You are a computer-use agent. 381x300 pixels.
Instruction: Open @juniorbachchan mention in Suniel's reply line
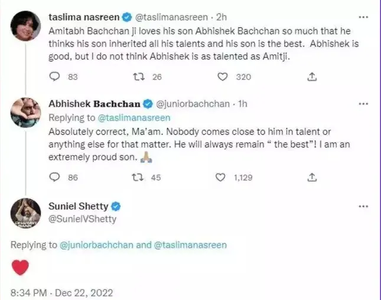[96, 245]
